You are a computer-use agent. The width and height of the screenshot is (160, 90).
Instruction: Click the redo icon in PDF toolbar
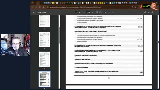click(x=113, y=12)
